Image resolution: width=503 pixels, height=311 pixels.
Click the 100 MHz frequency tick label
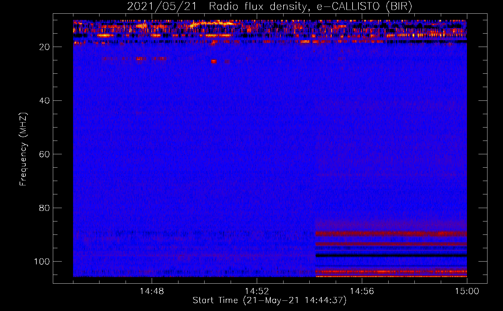tap(42, 262)
